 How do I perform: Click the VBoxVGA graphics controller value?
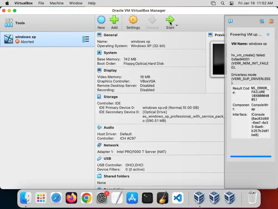pyautogui.click(x=148, y=81)
